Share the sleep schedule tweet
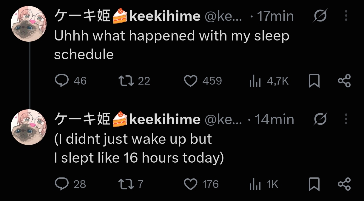The width and height of the screenshot is (364, 201). click(344, 81)
